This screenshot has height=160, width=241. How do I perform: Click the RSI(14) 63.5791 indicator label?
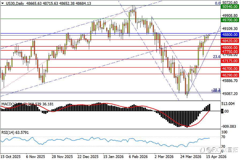coord(15,132)
